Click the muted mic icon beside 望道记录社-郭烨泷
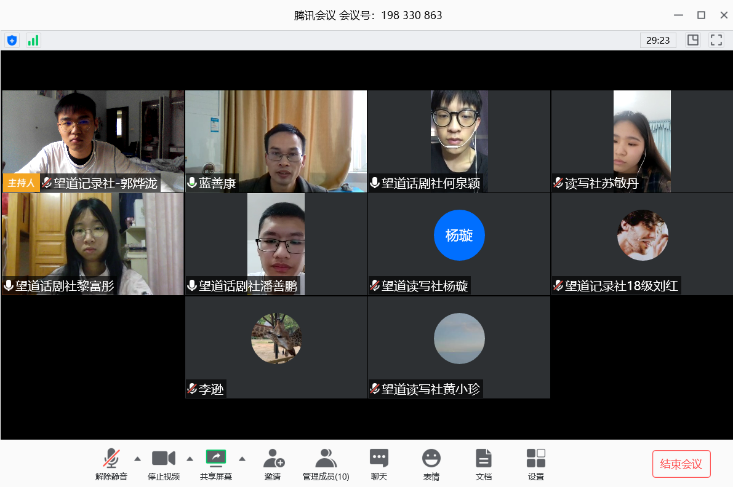The height and width of the screenshot is (487, 733). (47, 183)
